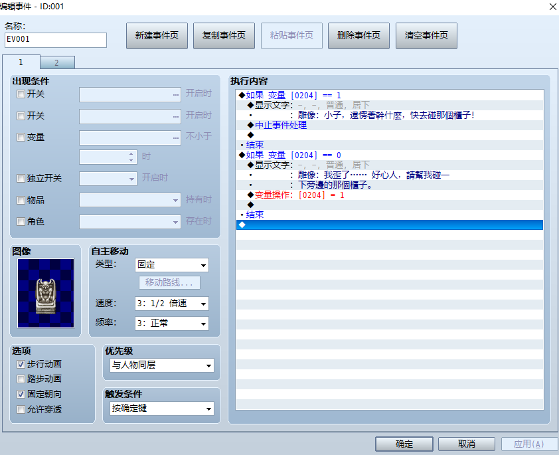The image size is (559, 455).
Task: Confirm with the 确定 button
Action: (404, 444)
